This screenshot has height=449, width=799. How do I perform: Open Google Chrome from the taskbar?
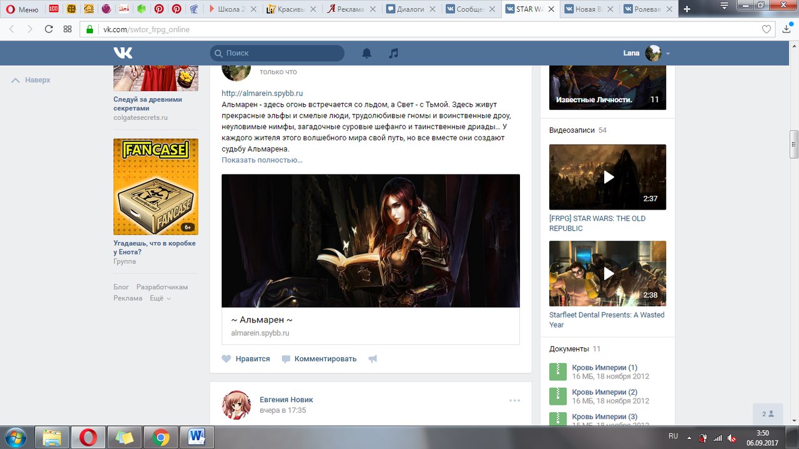click(160, 438)
